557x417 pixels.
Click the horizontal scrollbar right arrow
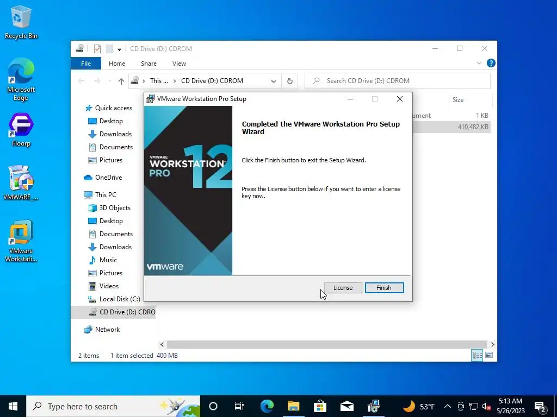click(492, 344)
